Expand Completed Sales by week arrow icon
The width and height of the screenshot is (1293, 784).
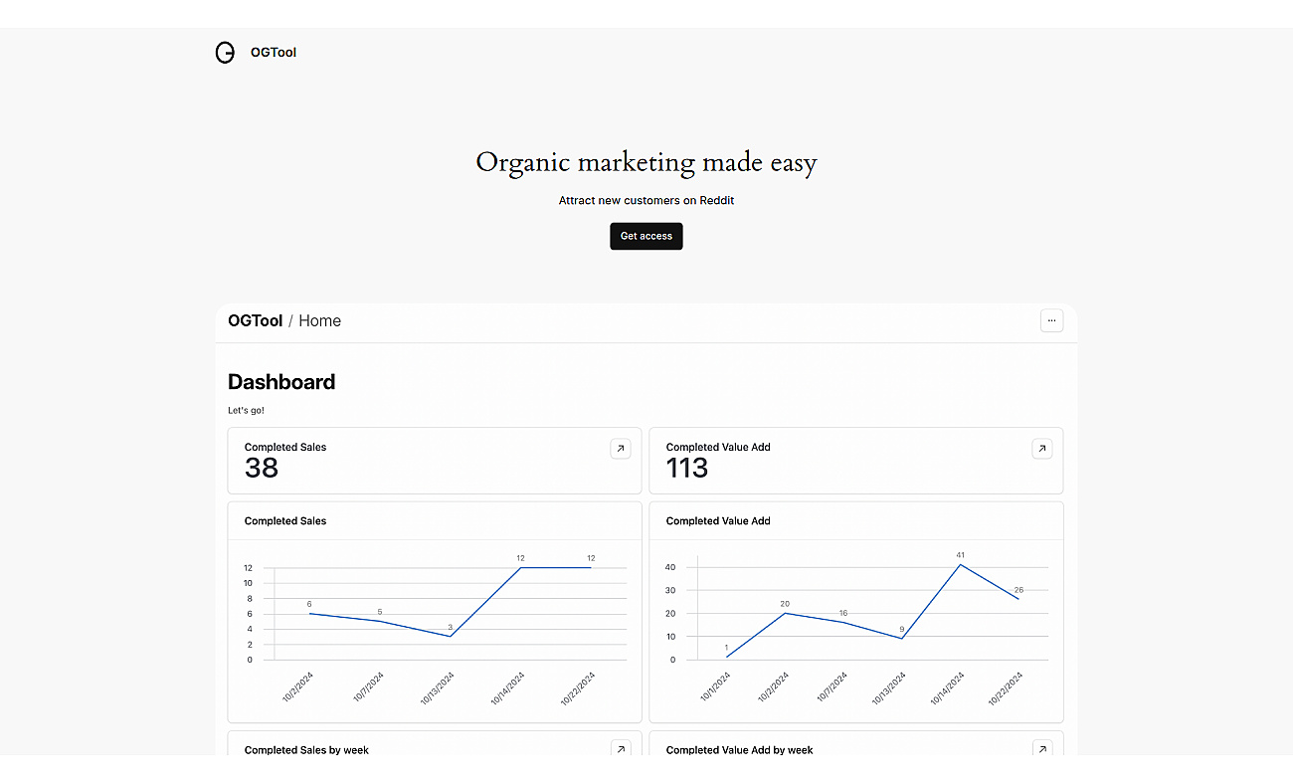(x=621, y=749)
